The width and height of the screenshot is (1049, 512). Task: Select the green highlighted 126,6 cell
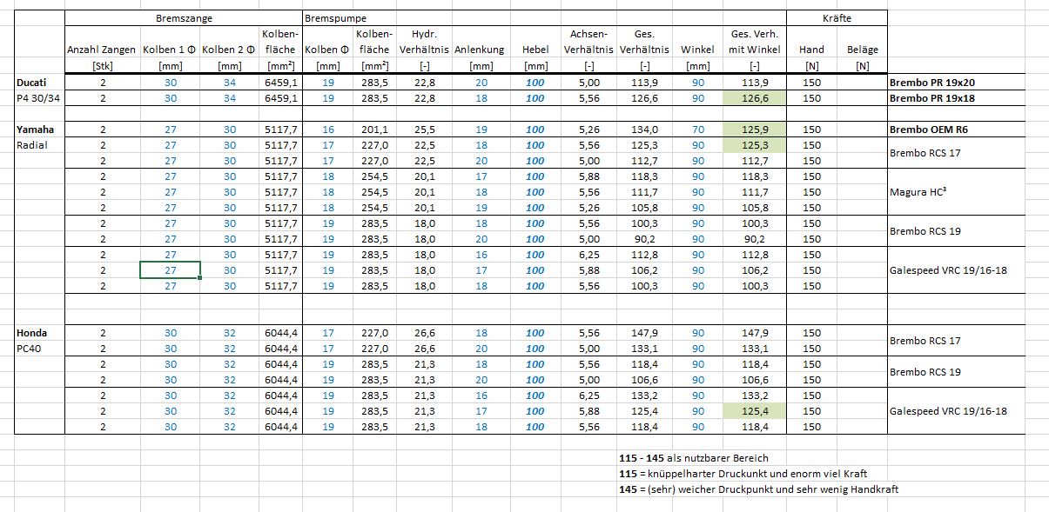coord(754,98)
